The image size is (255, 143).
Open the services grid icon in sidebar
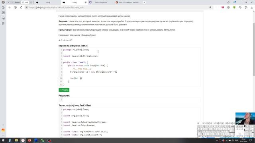tap(3, 23)
